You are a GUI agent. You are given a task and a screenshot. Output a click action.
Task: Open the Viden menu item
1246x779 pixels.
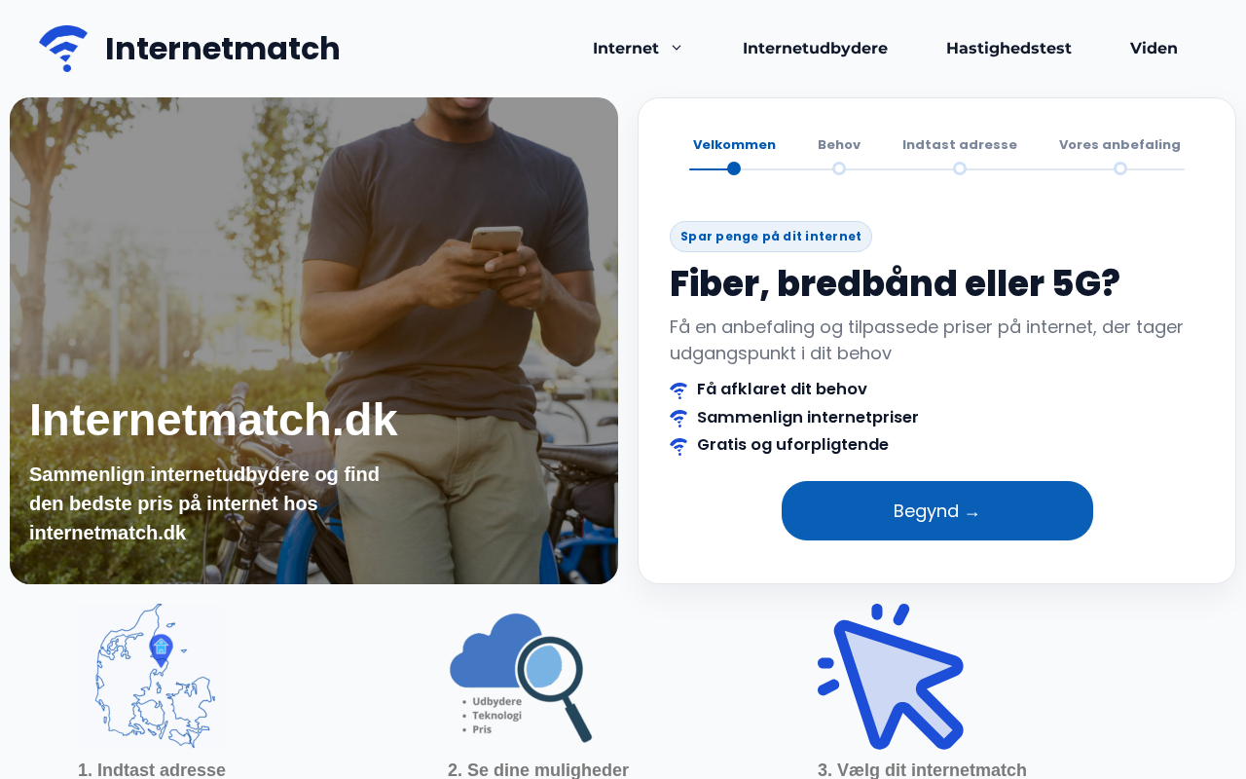(x=1154, y=48)
